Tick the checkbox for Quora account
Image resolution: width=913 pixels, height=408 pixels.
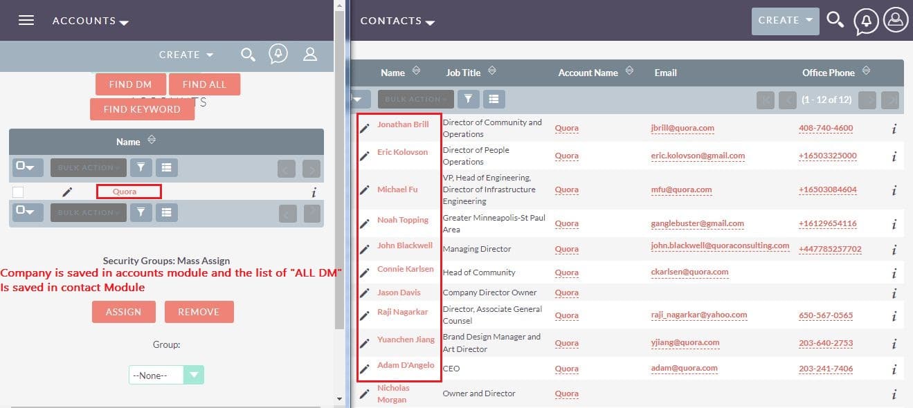[x=18, y=192]
